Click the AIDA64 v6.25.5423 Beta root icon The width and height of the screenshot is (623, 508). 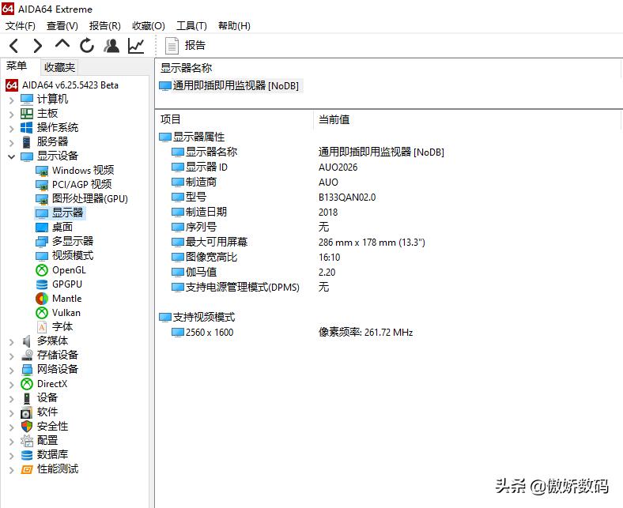[12, 85]
